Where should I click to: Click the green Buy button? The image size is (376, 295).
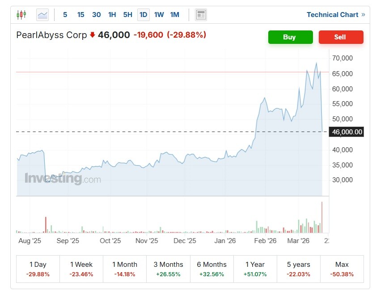click(290, 37)
